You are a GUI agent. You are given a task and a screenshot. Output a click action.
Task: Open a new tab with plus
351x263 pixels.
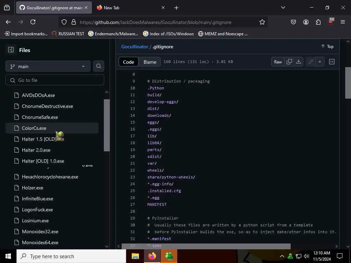(x=177, y=8)
